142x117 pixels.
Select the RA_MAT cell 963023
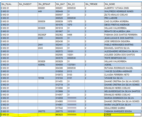pyautogui.click(x=61, y=115)
